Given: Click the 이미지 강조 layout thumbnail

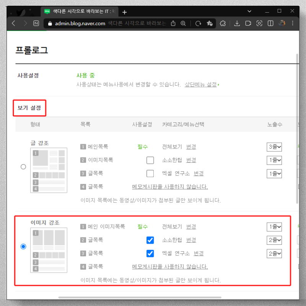Looking at the screenshot, I should coord(49,250).
